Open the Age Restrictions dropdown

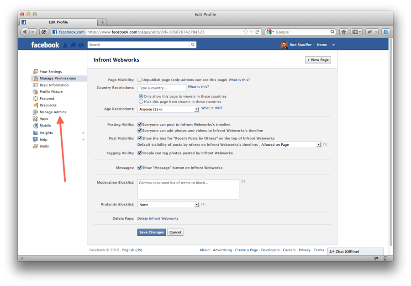168,109
